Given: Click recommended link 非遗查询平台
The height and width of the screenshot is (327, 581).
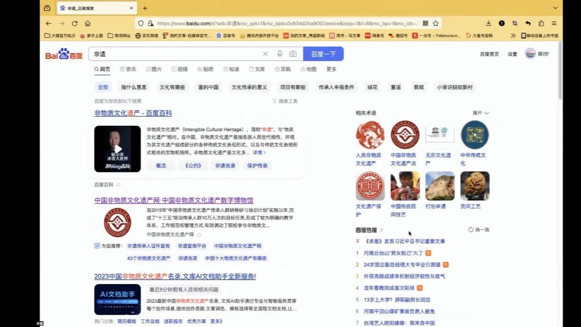Looking at the screenshot, I should click(x=192, y=246).
